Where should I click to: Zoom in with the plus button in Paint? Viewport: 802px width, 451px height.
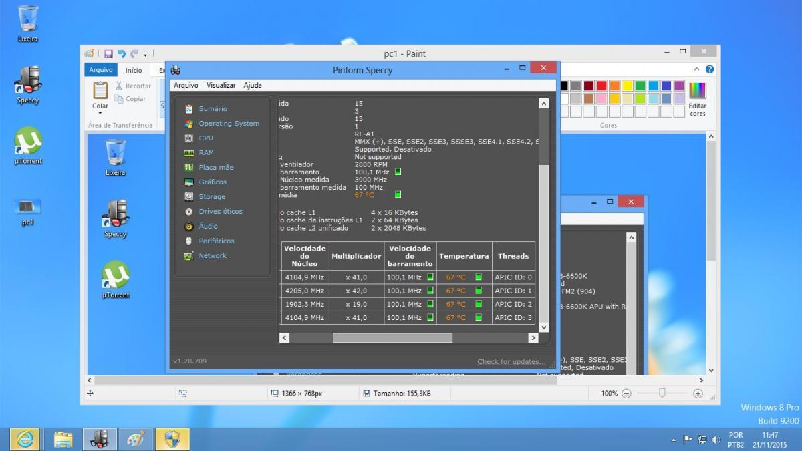pyautogui.click(x=698, y=394)
